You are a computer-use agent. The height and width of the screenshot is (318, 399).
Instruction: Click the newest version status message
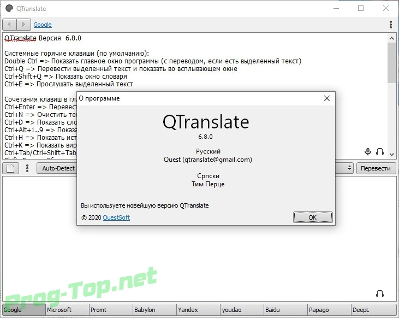[x=145, y=205]
